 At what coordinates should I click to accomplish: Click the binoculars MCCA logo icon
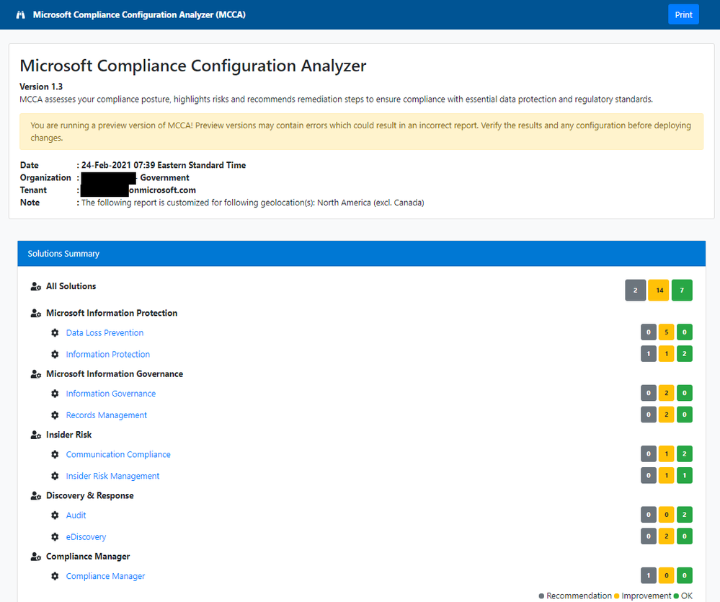[21, 14]
